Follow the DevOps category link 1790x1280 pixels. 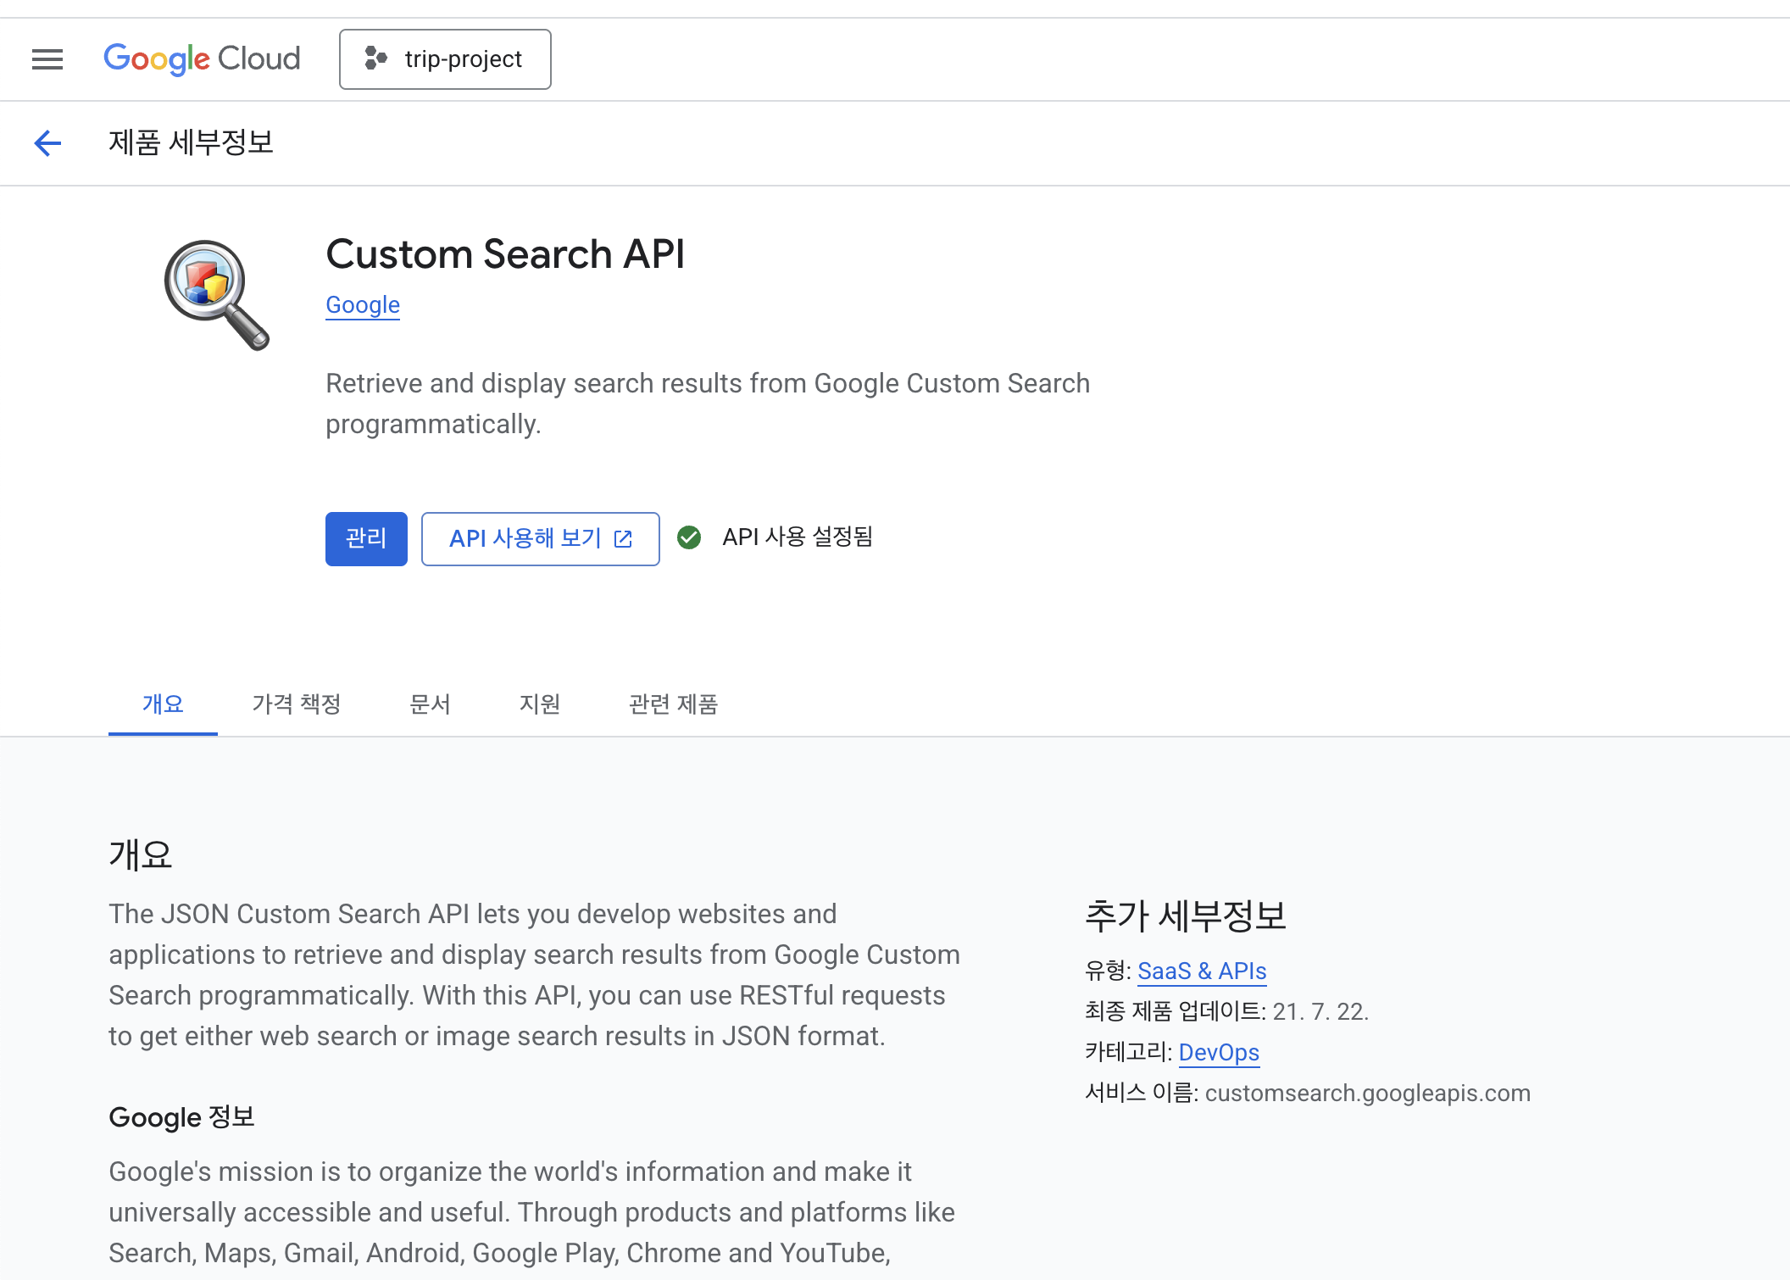(x=1219, y=1053)
